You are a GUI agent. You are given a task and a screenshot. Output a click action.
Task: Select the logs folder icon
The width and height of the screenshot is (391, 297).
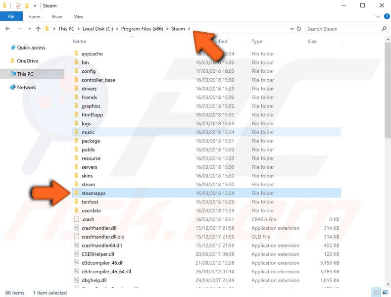click(77, 123)
